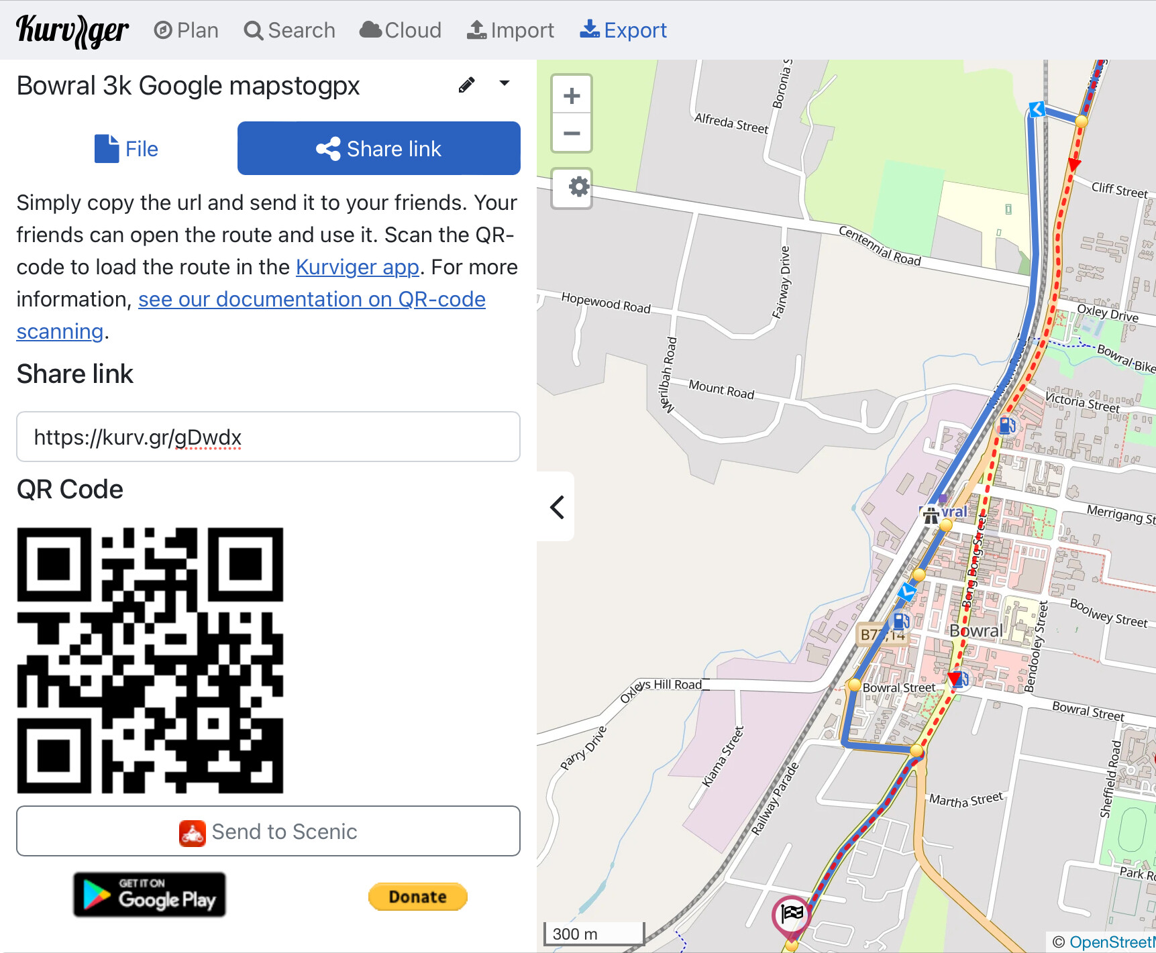Follow the Kurviger app link

click(x=358, y=267)
